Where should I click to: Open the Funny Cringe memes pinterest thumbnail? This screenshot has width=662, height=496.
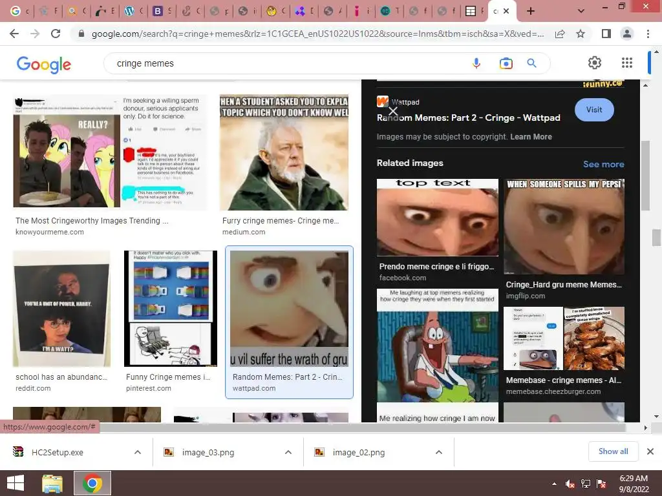[171, 308]
